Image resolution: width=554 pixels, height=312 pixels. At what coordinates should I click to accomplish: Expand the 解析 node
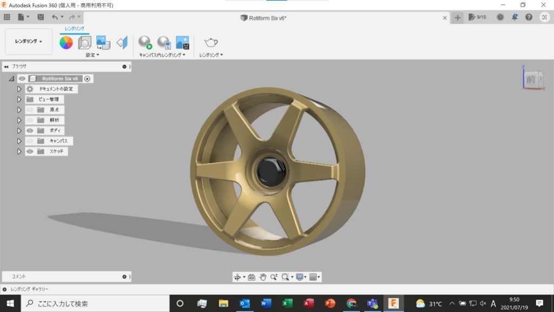pos(19,120)
